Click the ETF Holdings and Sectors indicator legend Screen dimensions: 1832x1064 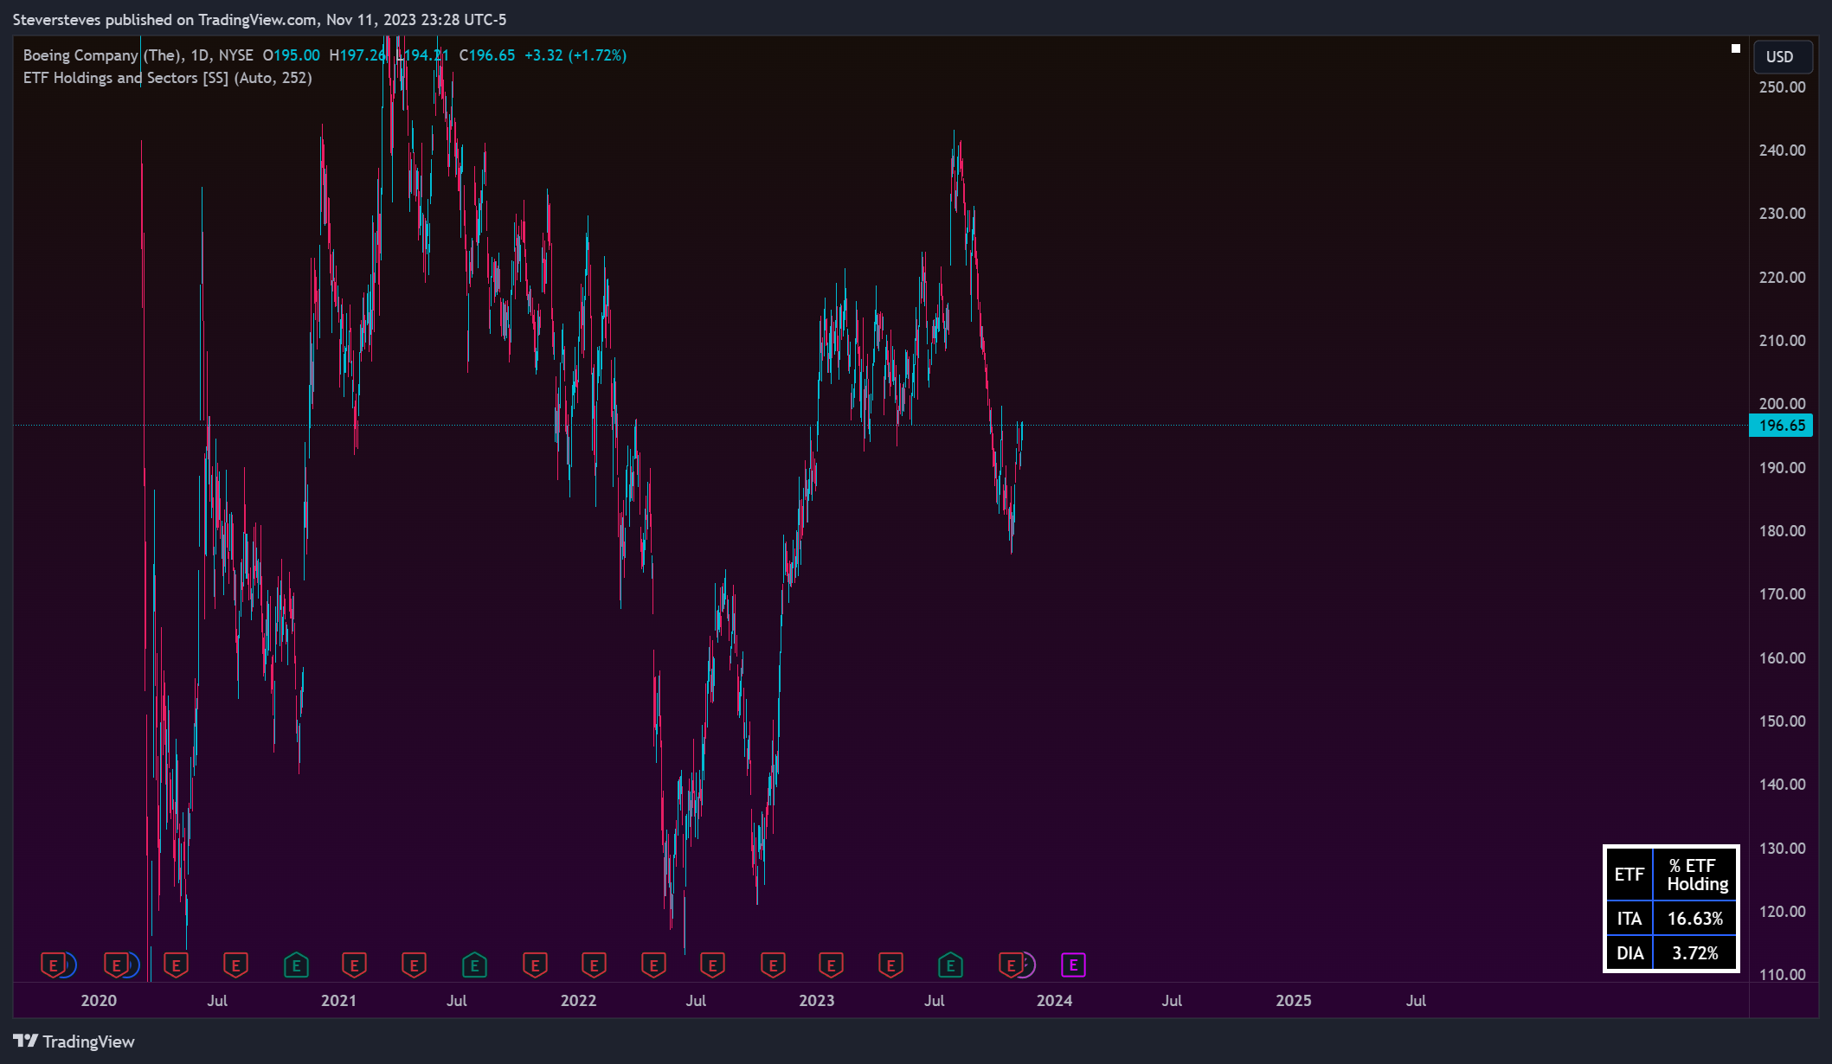(168, 78)
